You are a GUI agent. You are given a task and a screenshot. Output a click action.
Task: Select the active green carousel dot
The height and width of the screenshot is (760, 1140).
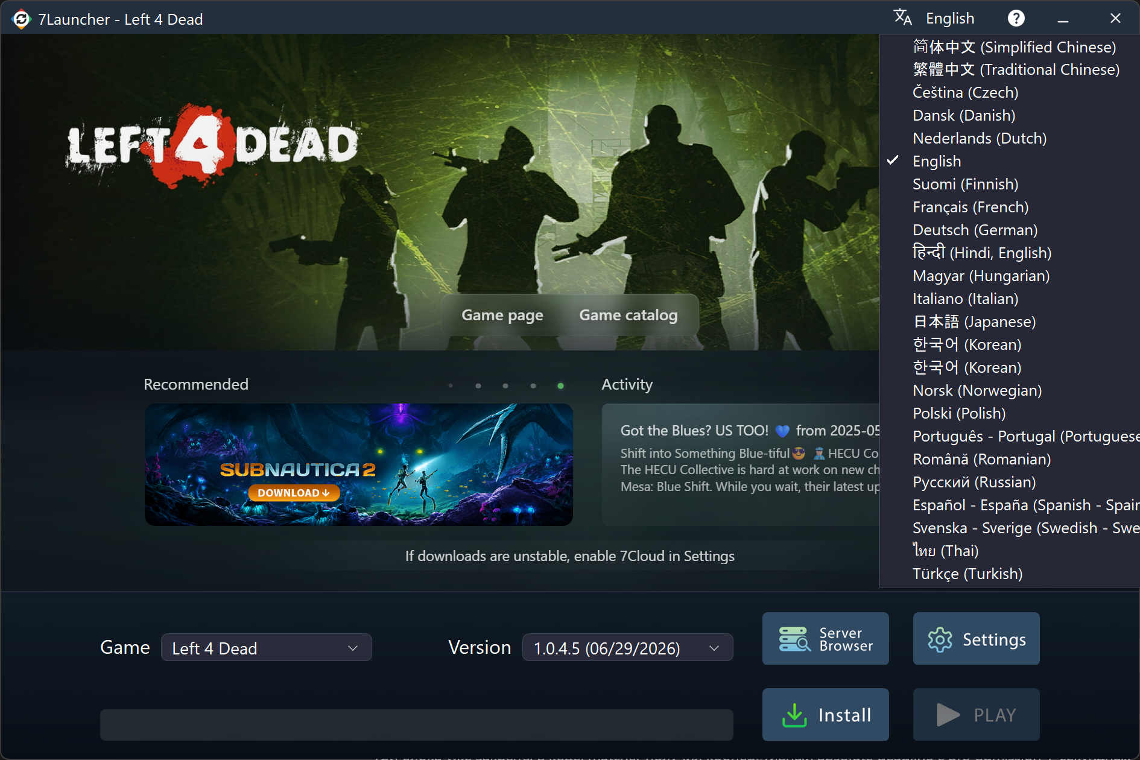561,386
